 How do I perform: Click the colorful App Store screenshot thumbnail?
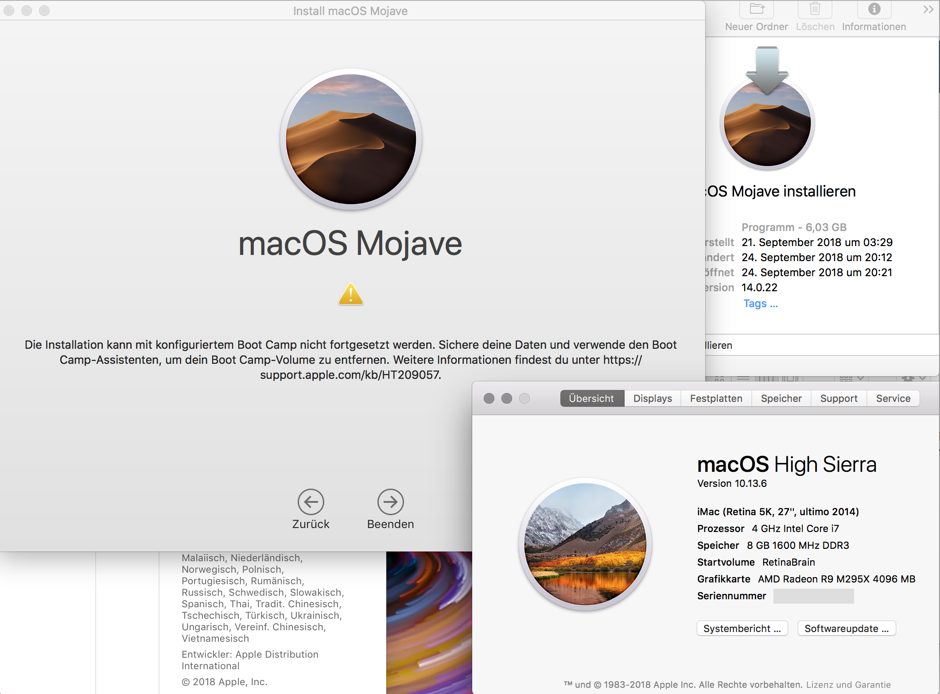click(x=429, y=622)
